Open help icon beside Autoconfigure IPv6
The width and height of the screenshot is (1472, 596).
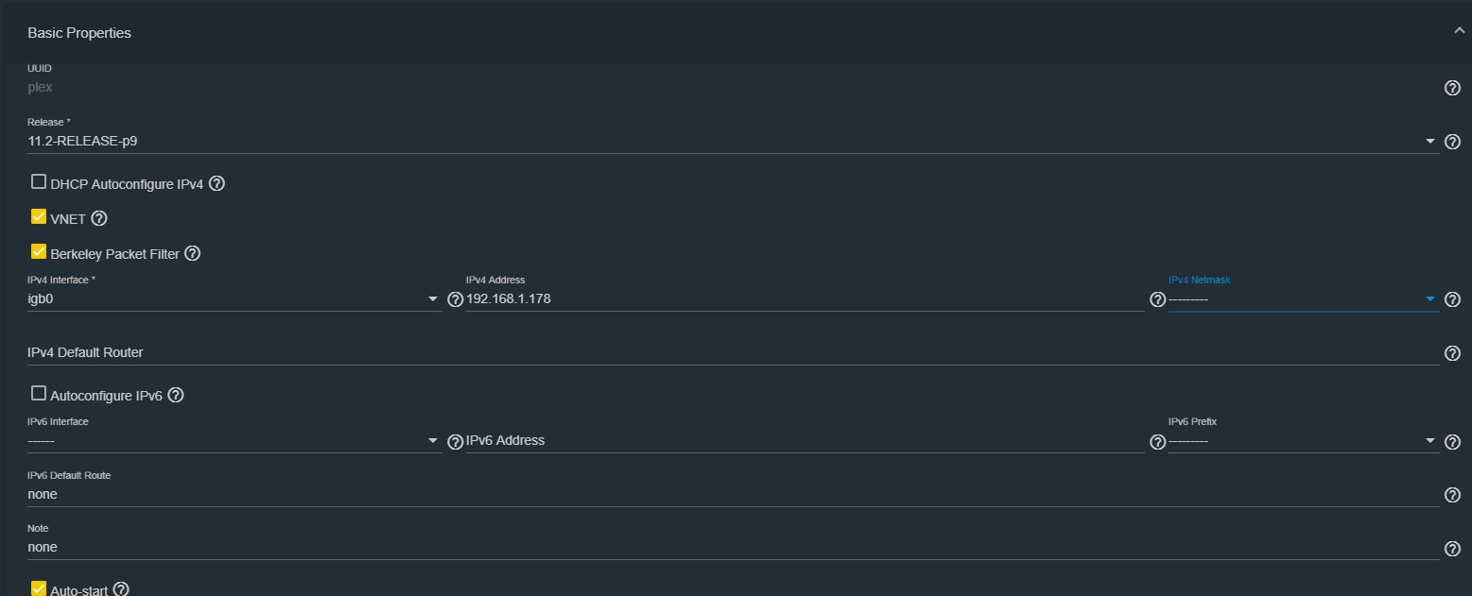coord(175,395)
